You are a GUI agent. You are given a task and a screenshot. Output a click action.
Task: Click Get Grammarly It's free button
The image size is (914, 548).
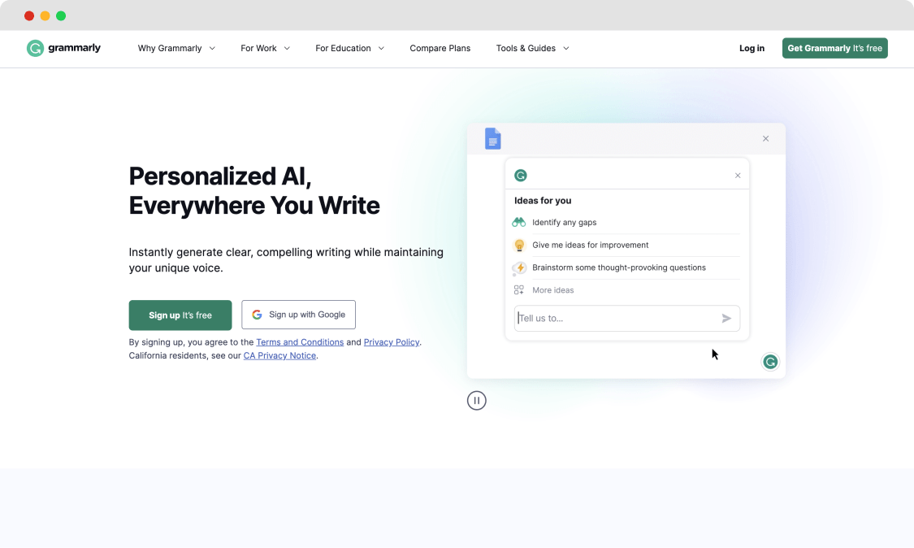(834, 49)
